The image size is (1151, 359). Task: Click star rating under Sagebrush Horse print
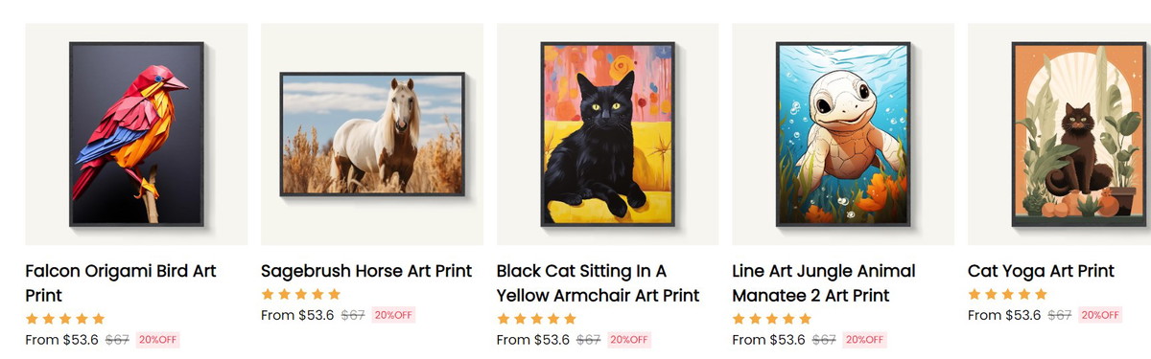point(300,294)
